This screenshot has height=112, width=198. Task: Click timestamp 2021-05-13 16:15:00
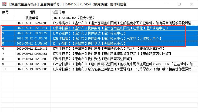(x=32, y=64)
